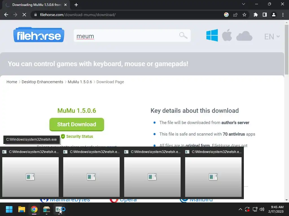Open the MuMu 1.5.0.6 breadcrumb
The height and width of the screenshot is (216, 289).
click(80, 82)
